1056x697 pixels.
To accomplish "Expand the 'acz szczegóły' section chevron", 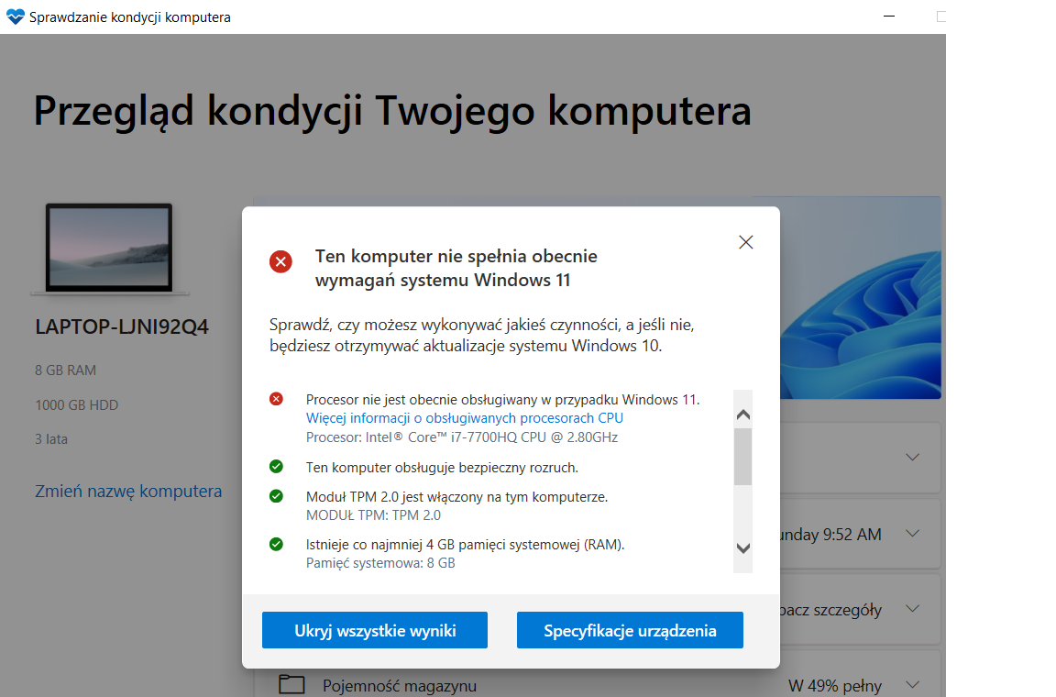I will point(913,609).
